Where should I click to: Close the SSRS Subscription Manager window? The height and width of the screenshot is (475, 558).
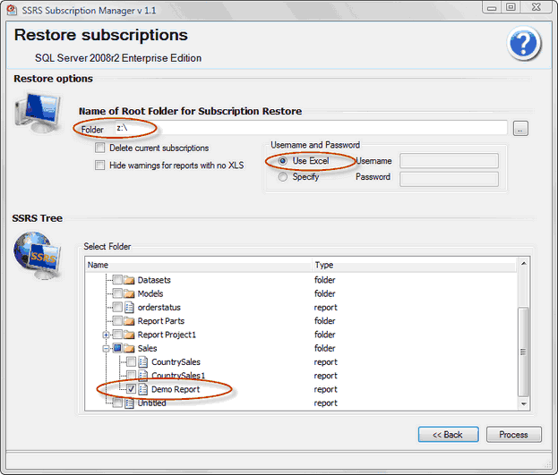click(536, 7)
